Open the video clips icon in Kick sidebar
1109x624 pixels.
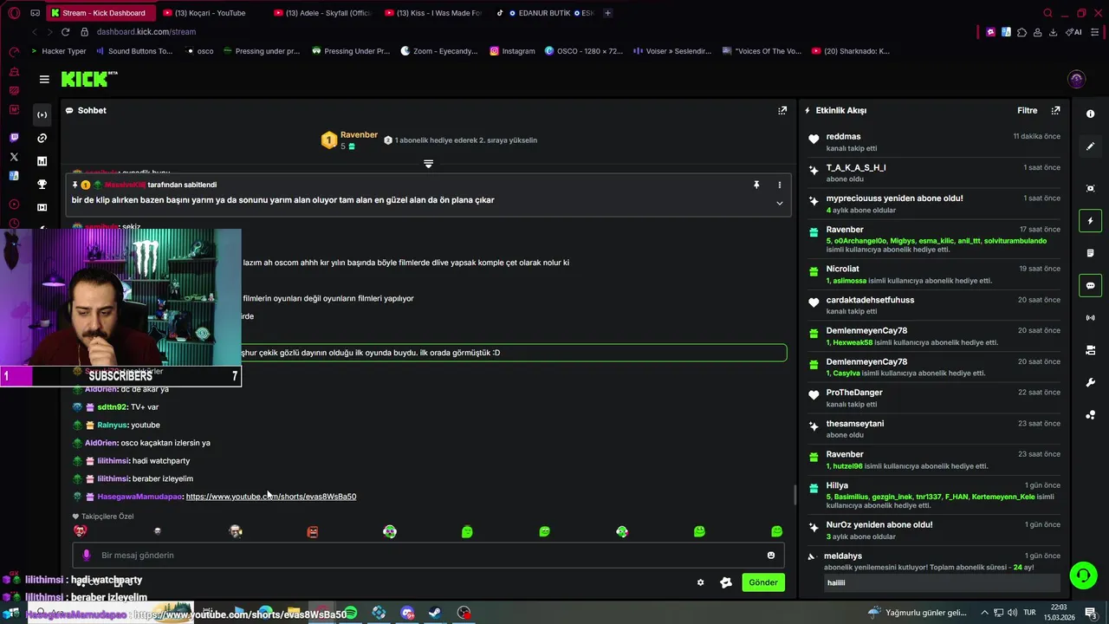click(x=42, y=207)
